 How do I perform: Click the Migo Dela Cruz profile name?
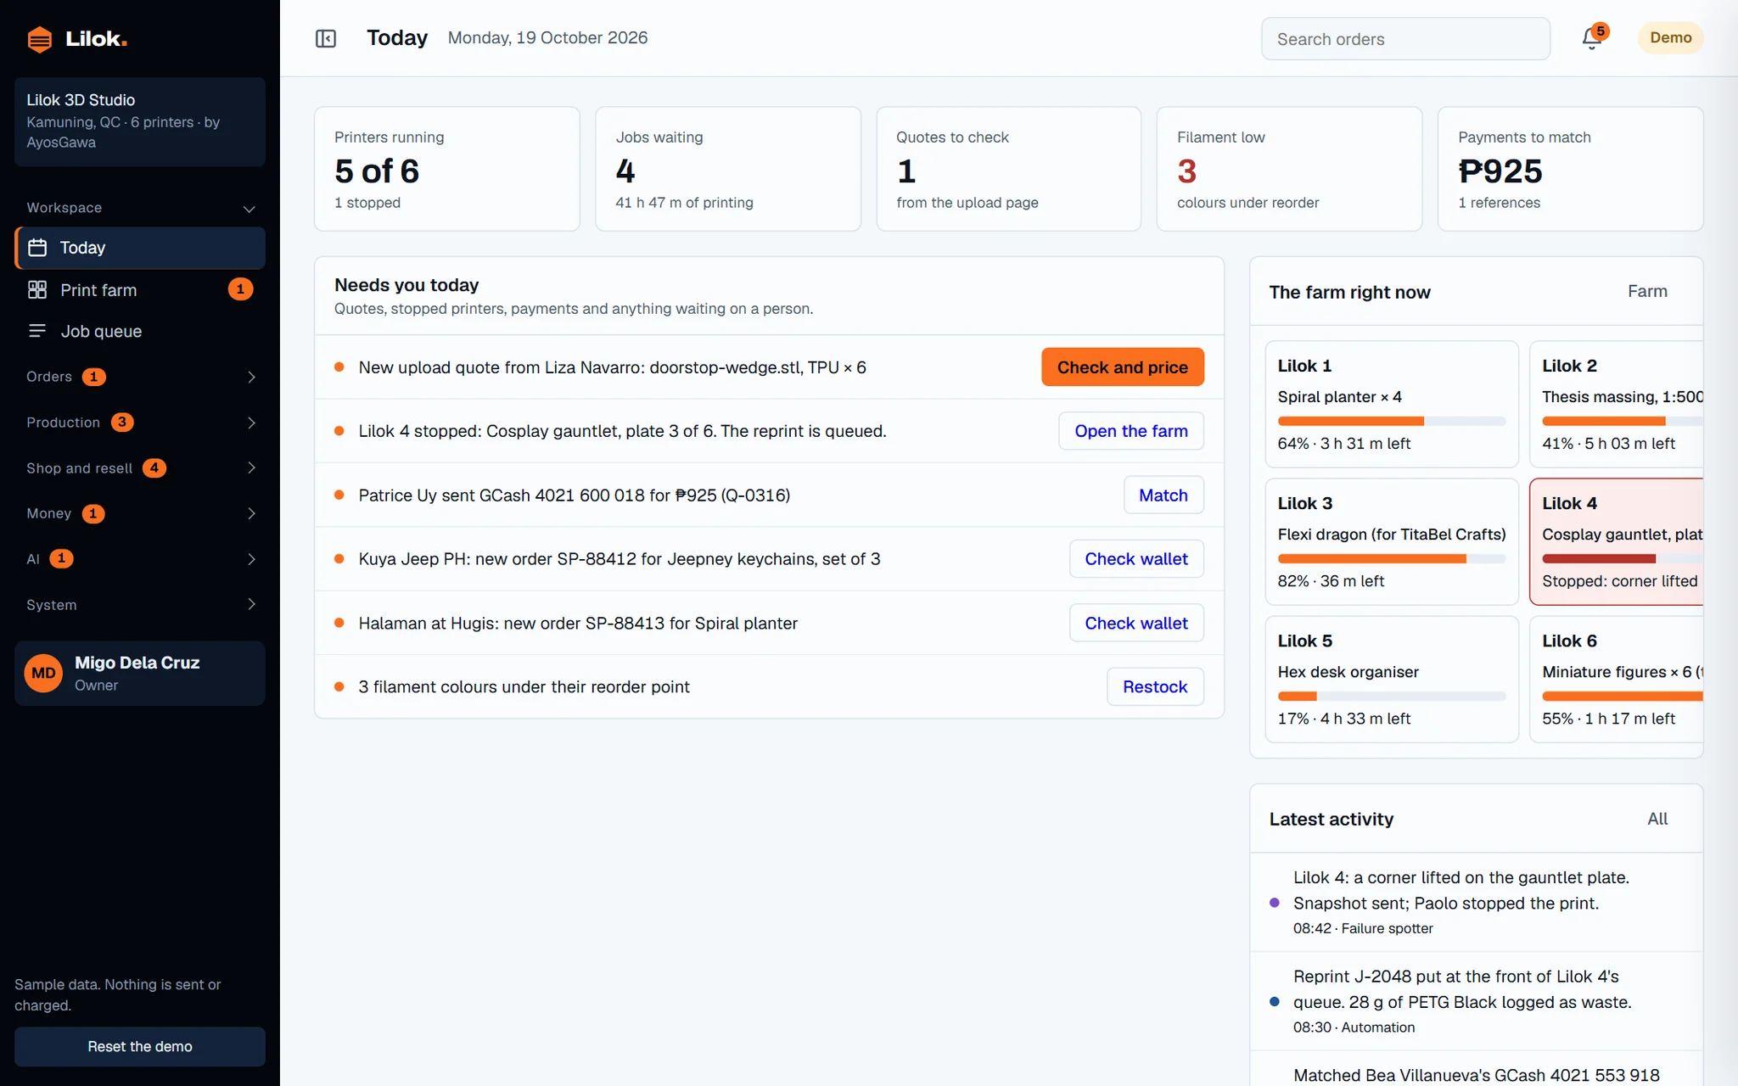(x=137, y=663)
